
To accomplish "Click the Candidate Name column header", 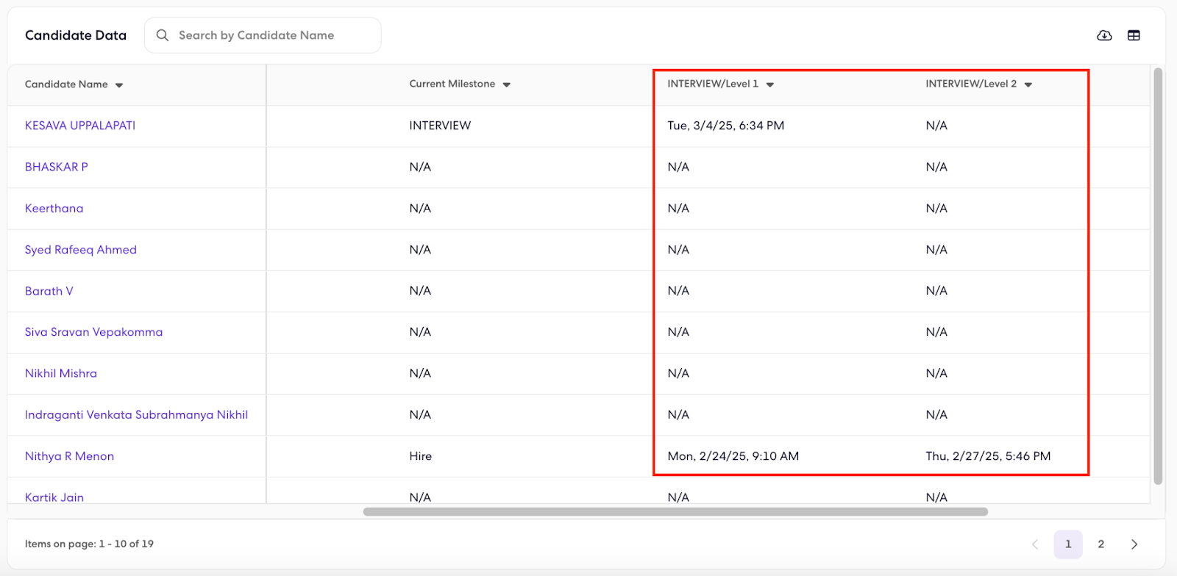I will point(66,84).
